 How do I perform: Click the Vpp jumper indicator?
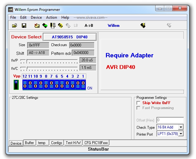(x=16, y=84)
